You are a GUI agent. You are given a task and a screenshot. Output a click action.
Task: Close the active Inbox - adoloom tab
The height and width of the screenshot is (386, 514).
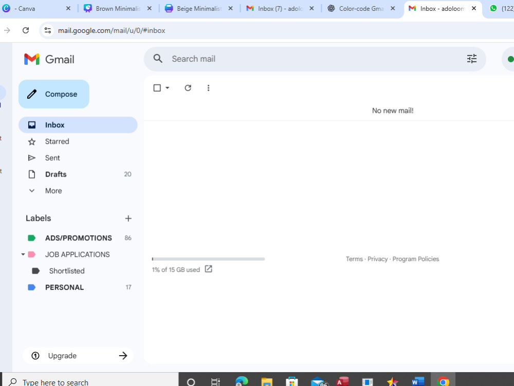coord(474,9)
